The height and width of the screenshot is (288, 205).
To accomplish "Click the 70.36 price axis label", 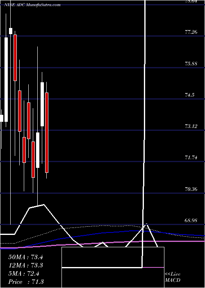I will click(x=191, y=189).
